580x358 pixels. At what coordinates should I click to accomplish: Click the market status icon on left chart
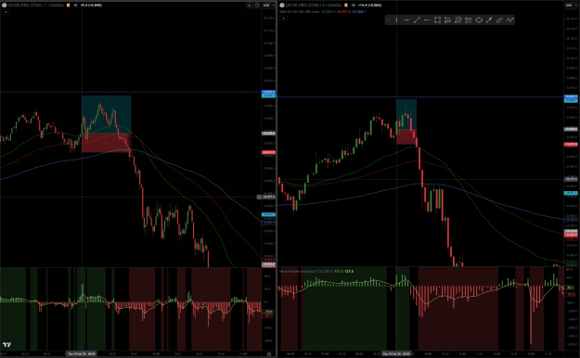click(x=75, y=6)
